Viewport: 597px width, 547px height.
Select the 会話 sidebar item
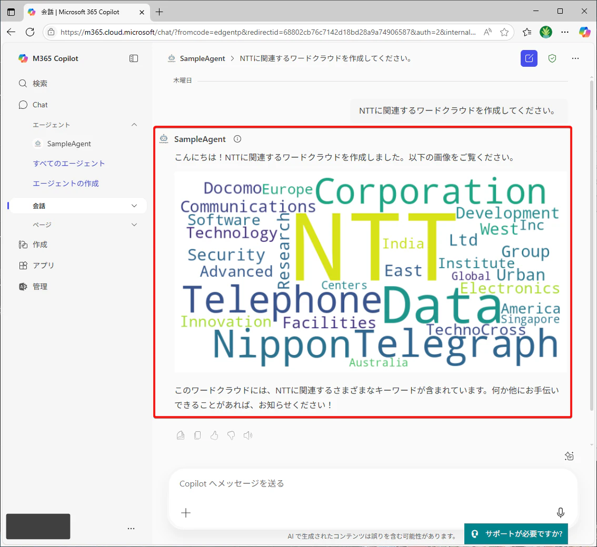[78, 206]
